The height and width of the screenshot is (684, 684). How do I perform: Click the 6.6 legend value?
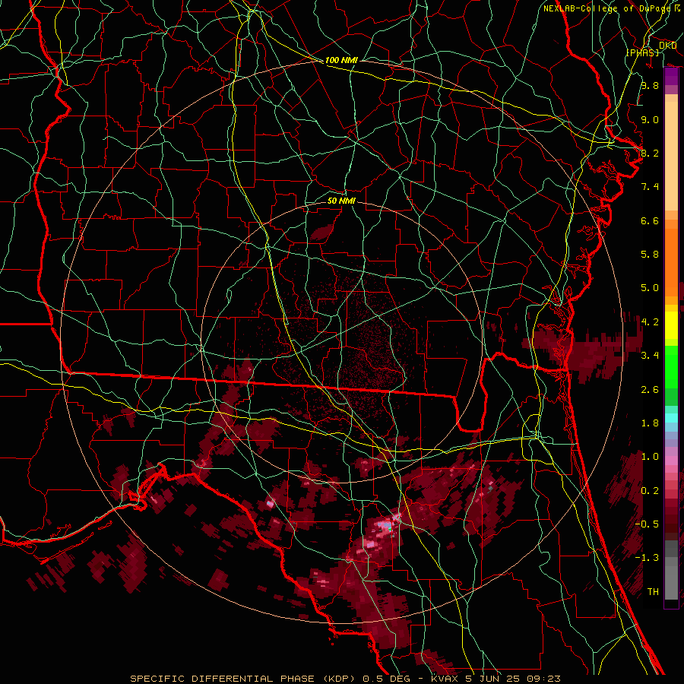pos(650,220)
